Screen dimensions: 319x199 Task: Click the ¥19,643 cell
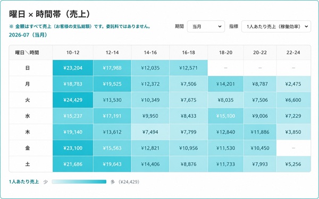(112, 164)
